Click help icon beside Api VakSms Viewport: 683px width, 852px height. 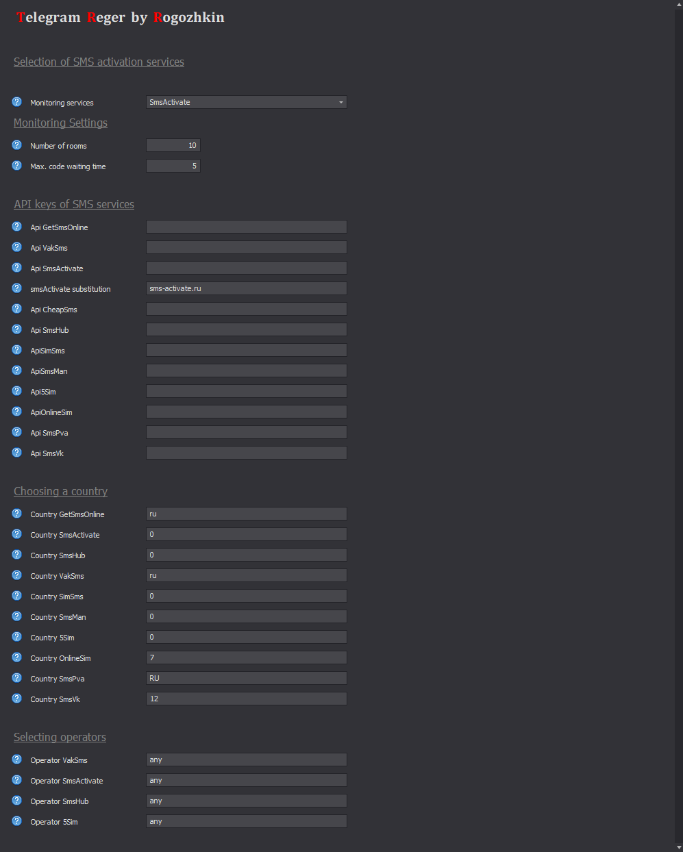tap(17, 247)
